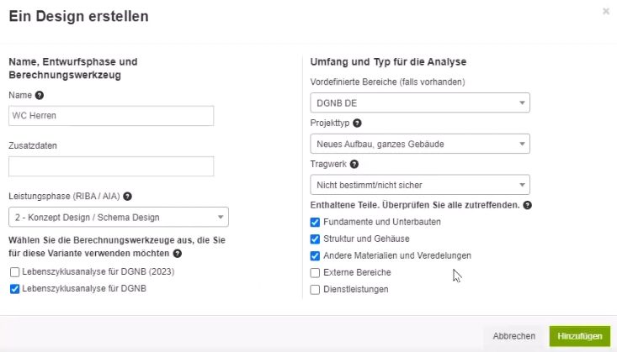617x352 pixels.
Task: Enable Lebenszyklusanalyse für DGNB (2023) checkbox
Action: (14, 272)
